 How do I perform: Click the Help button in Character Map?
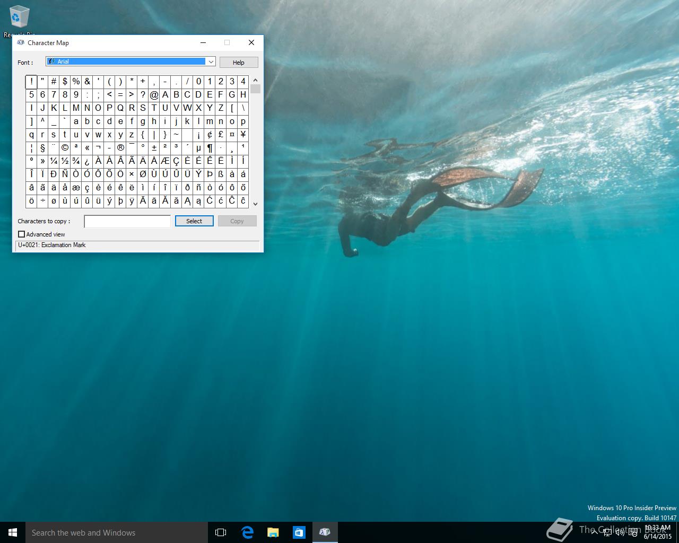click(x=239, y=62)
